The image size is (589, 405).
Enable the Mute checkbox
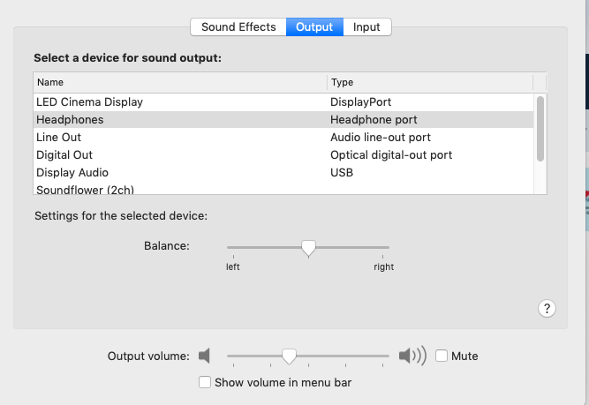[x=442, y=356]
